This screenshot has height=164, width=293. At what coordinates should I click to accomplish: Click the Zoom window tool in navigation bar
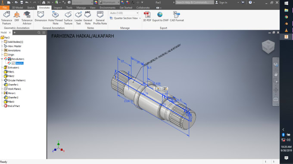click(276, 81)
